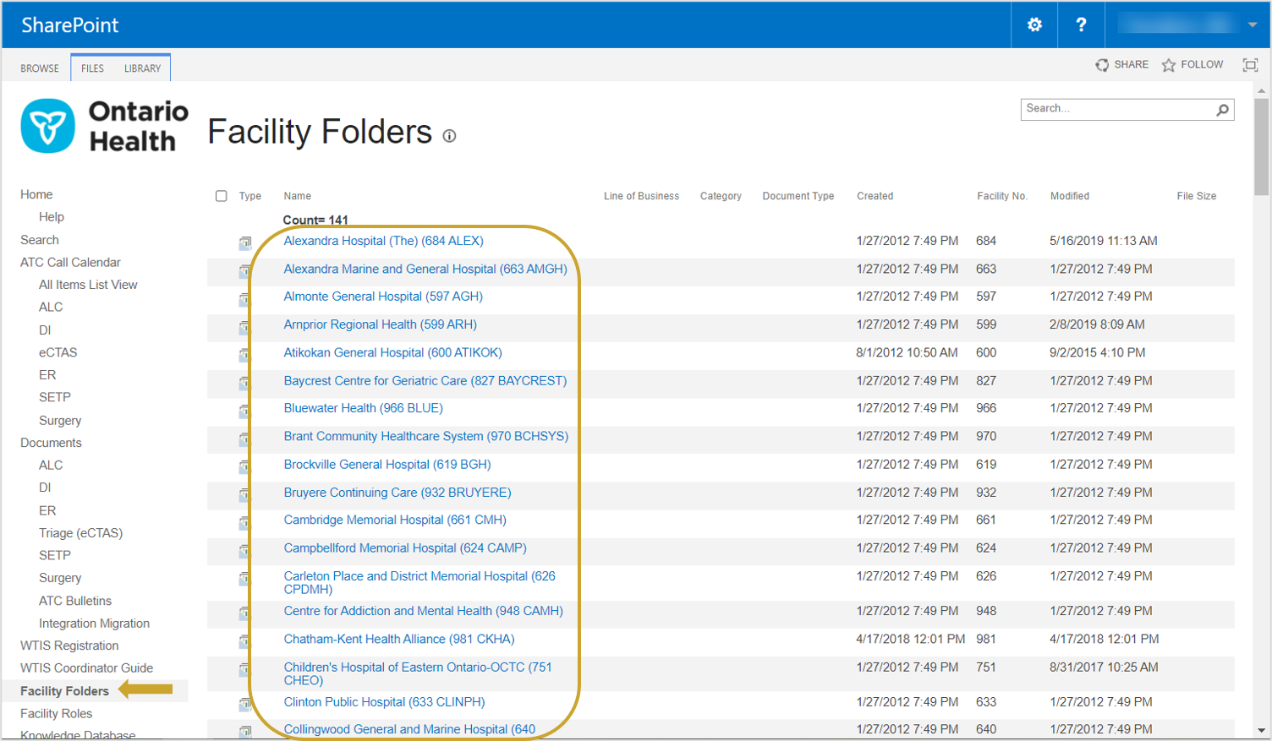Open Bruyere Continuing Care folder
The image size is (1272, 741).
point(397,493)
